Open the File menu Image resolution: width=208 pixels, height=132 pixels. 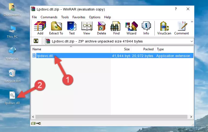(34, 17)
